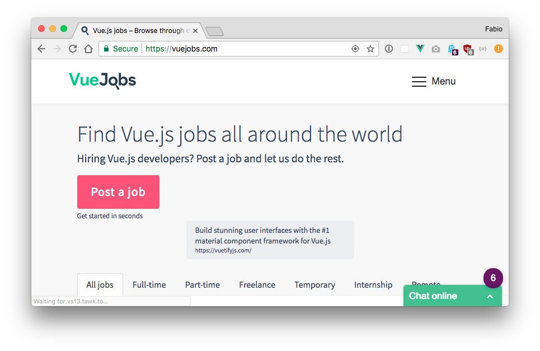Click the 'Get started in seconds' text

tap(110, 216)
